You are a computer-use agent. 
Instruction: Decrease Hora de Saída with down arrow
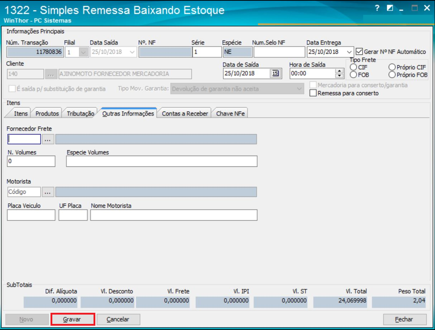339,76
